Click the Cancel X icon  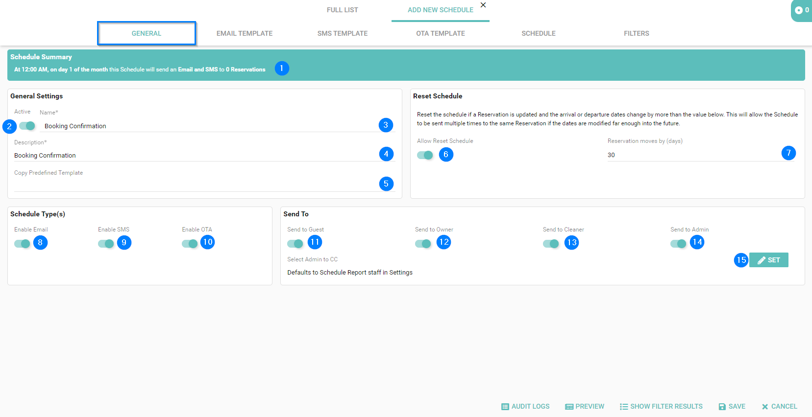tap(765, 407)
